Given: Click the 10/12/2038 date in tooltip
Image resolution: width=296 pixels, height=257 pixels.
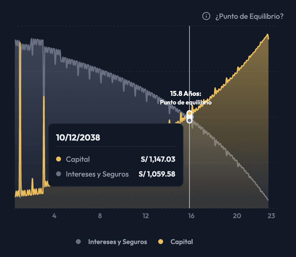Looking at the screenshot, I should [78, 137].
